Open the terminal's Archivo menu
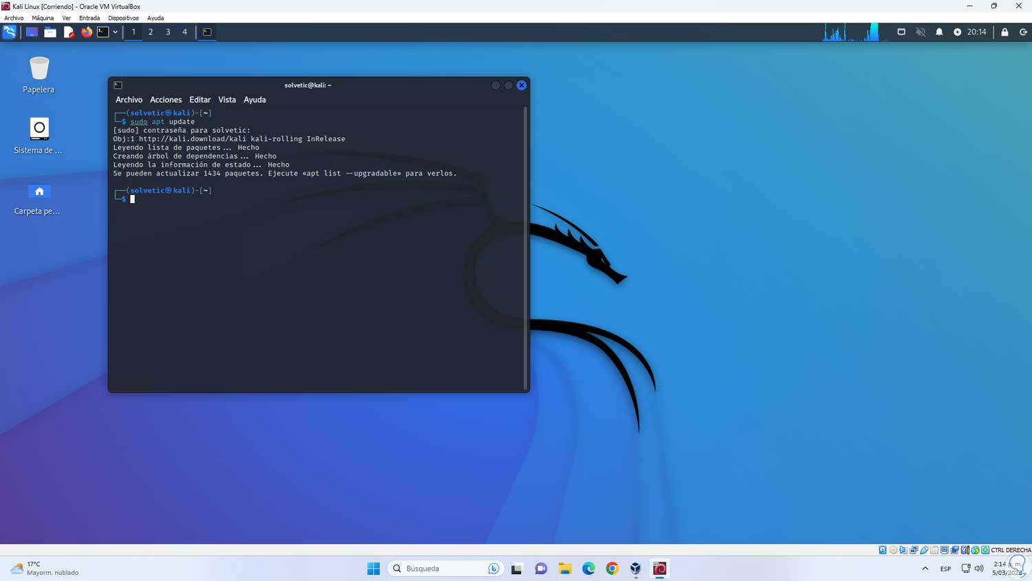Image resolution: width=1032 pixels, height=581 pixels. [x=129, y=100]
